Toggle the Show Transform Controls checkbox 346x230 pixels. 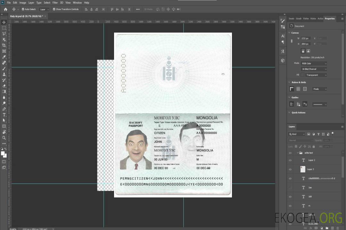[54, 9]
